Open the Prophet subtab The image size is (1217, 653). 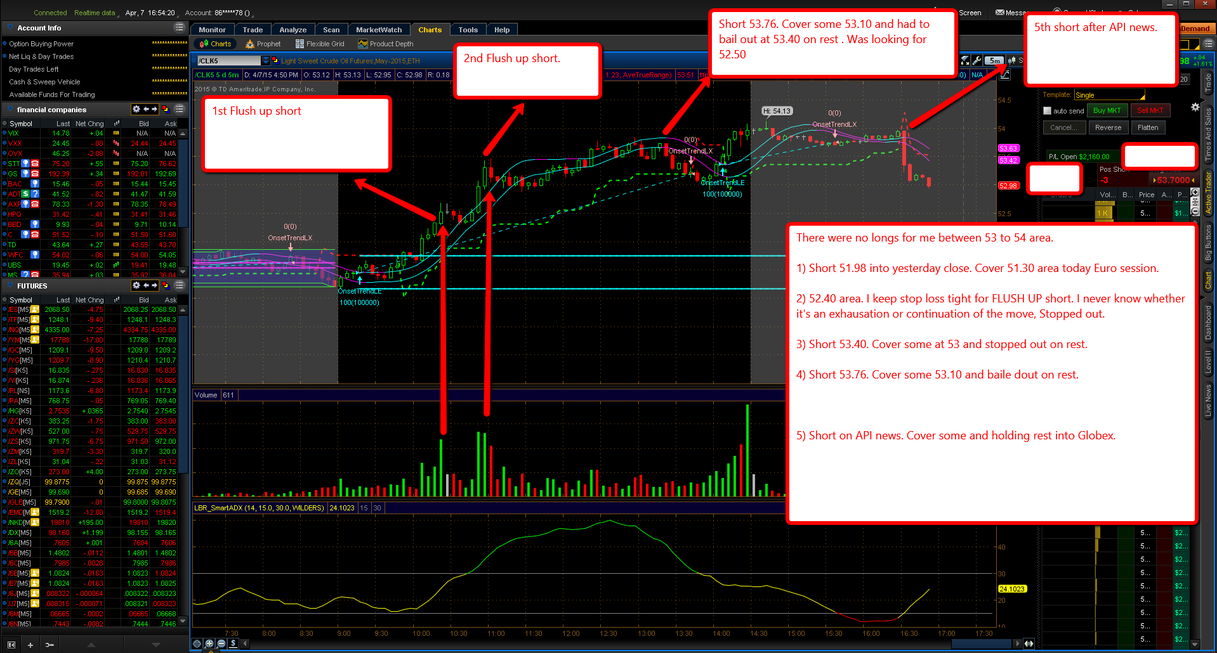[x=263, y=44]
